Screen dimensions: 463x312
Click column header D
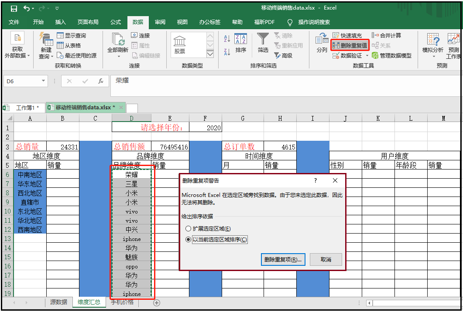(131, 118)
